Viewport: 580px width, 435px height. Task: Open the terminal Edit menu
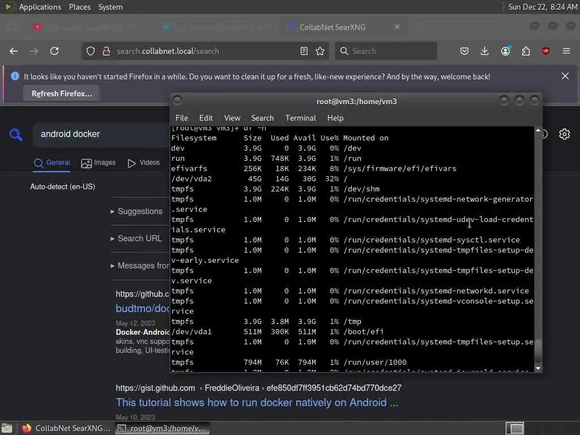coord(206,118)
